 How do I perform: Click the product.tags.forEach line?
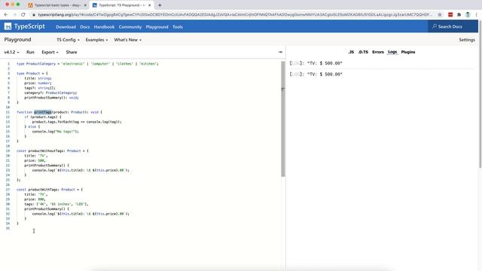pos(77,122)
